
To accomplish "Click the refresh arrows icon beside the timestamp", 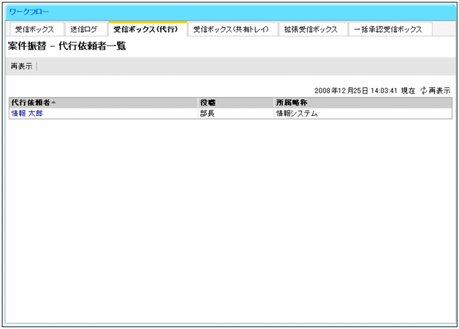I will click(x=424, y=90).
